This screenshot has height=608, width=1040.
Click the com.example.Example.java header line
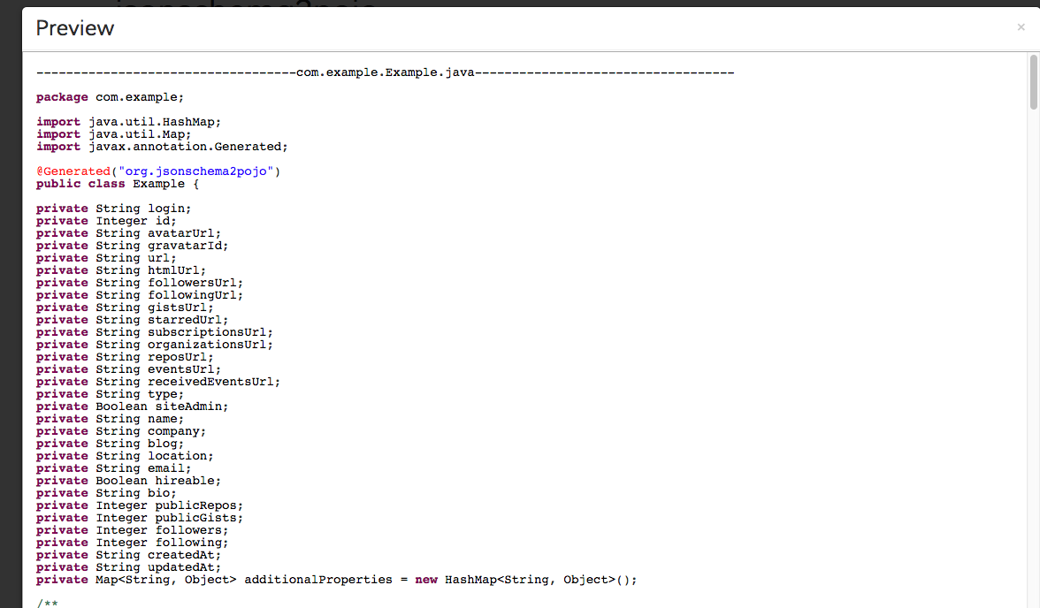(386, 72)
